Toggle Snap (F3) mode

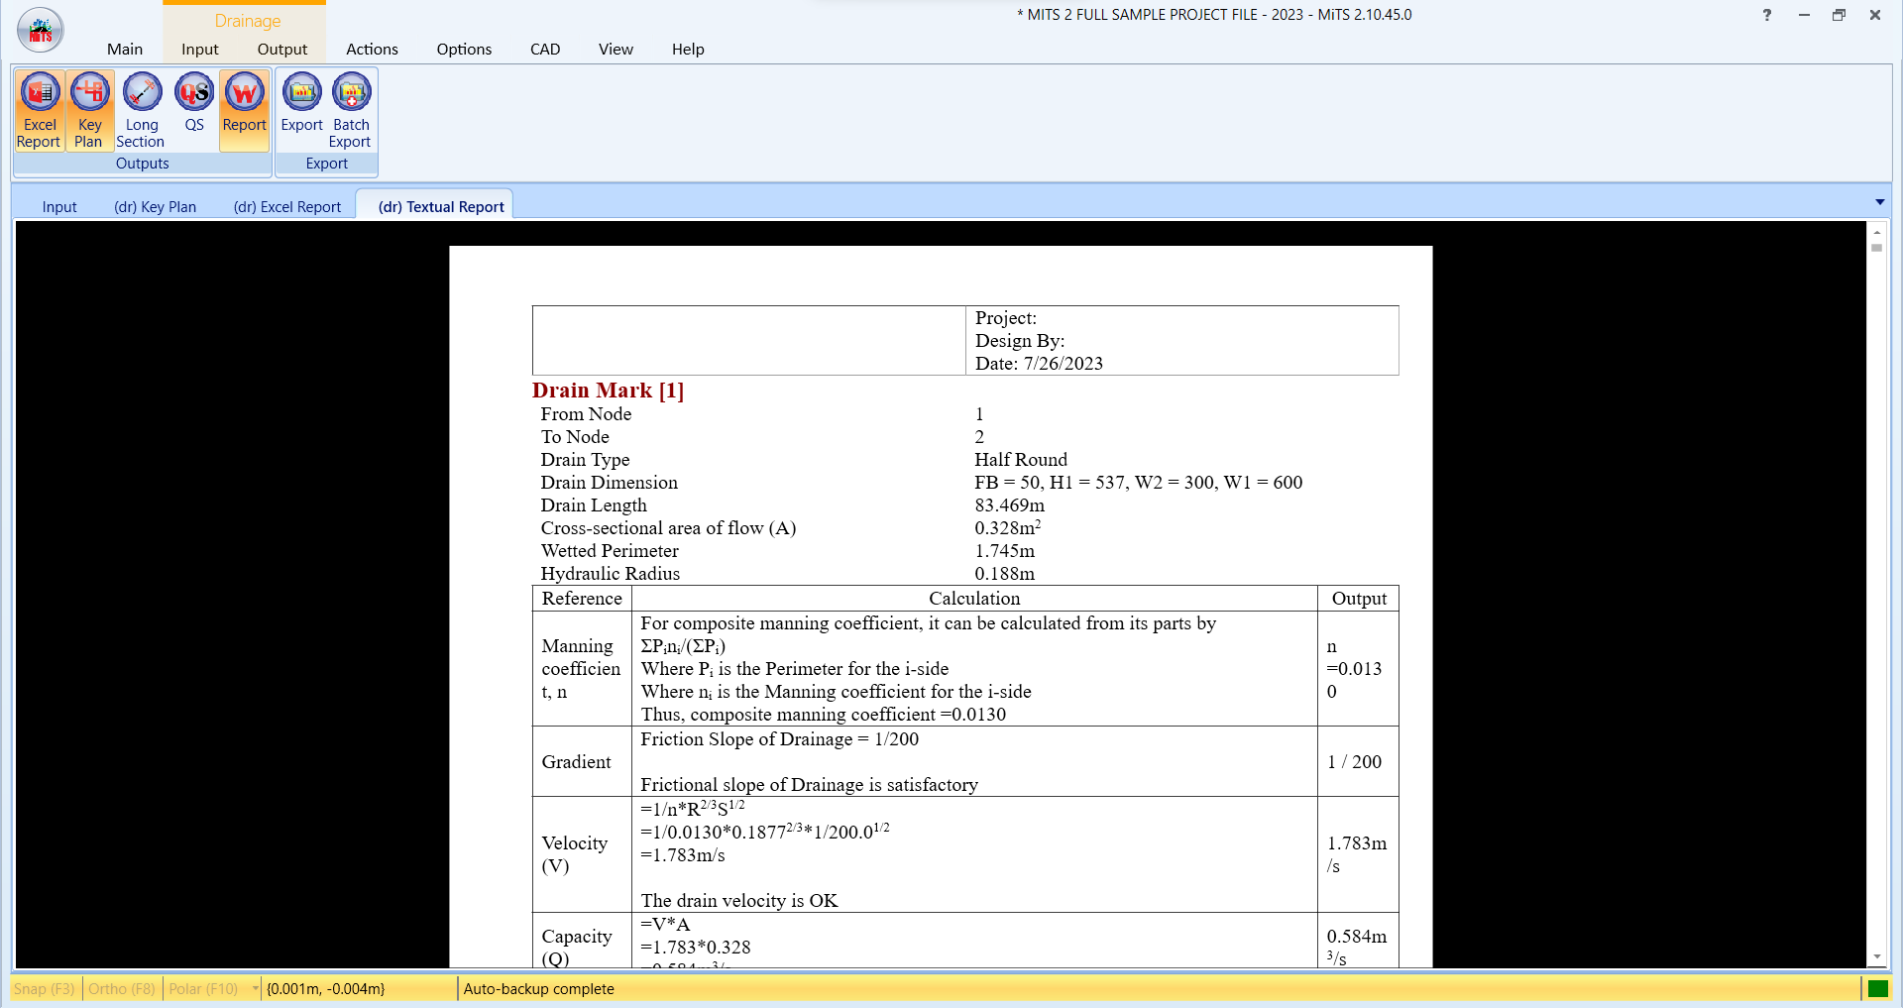point(45,988)
